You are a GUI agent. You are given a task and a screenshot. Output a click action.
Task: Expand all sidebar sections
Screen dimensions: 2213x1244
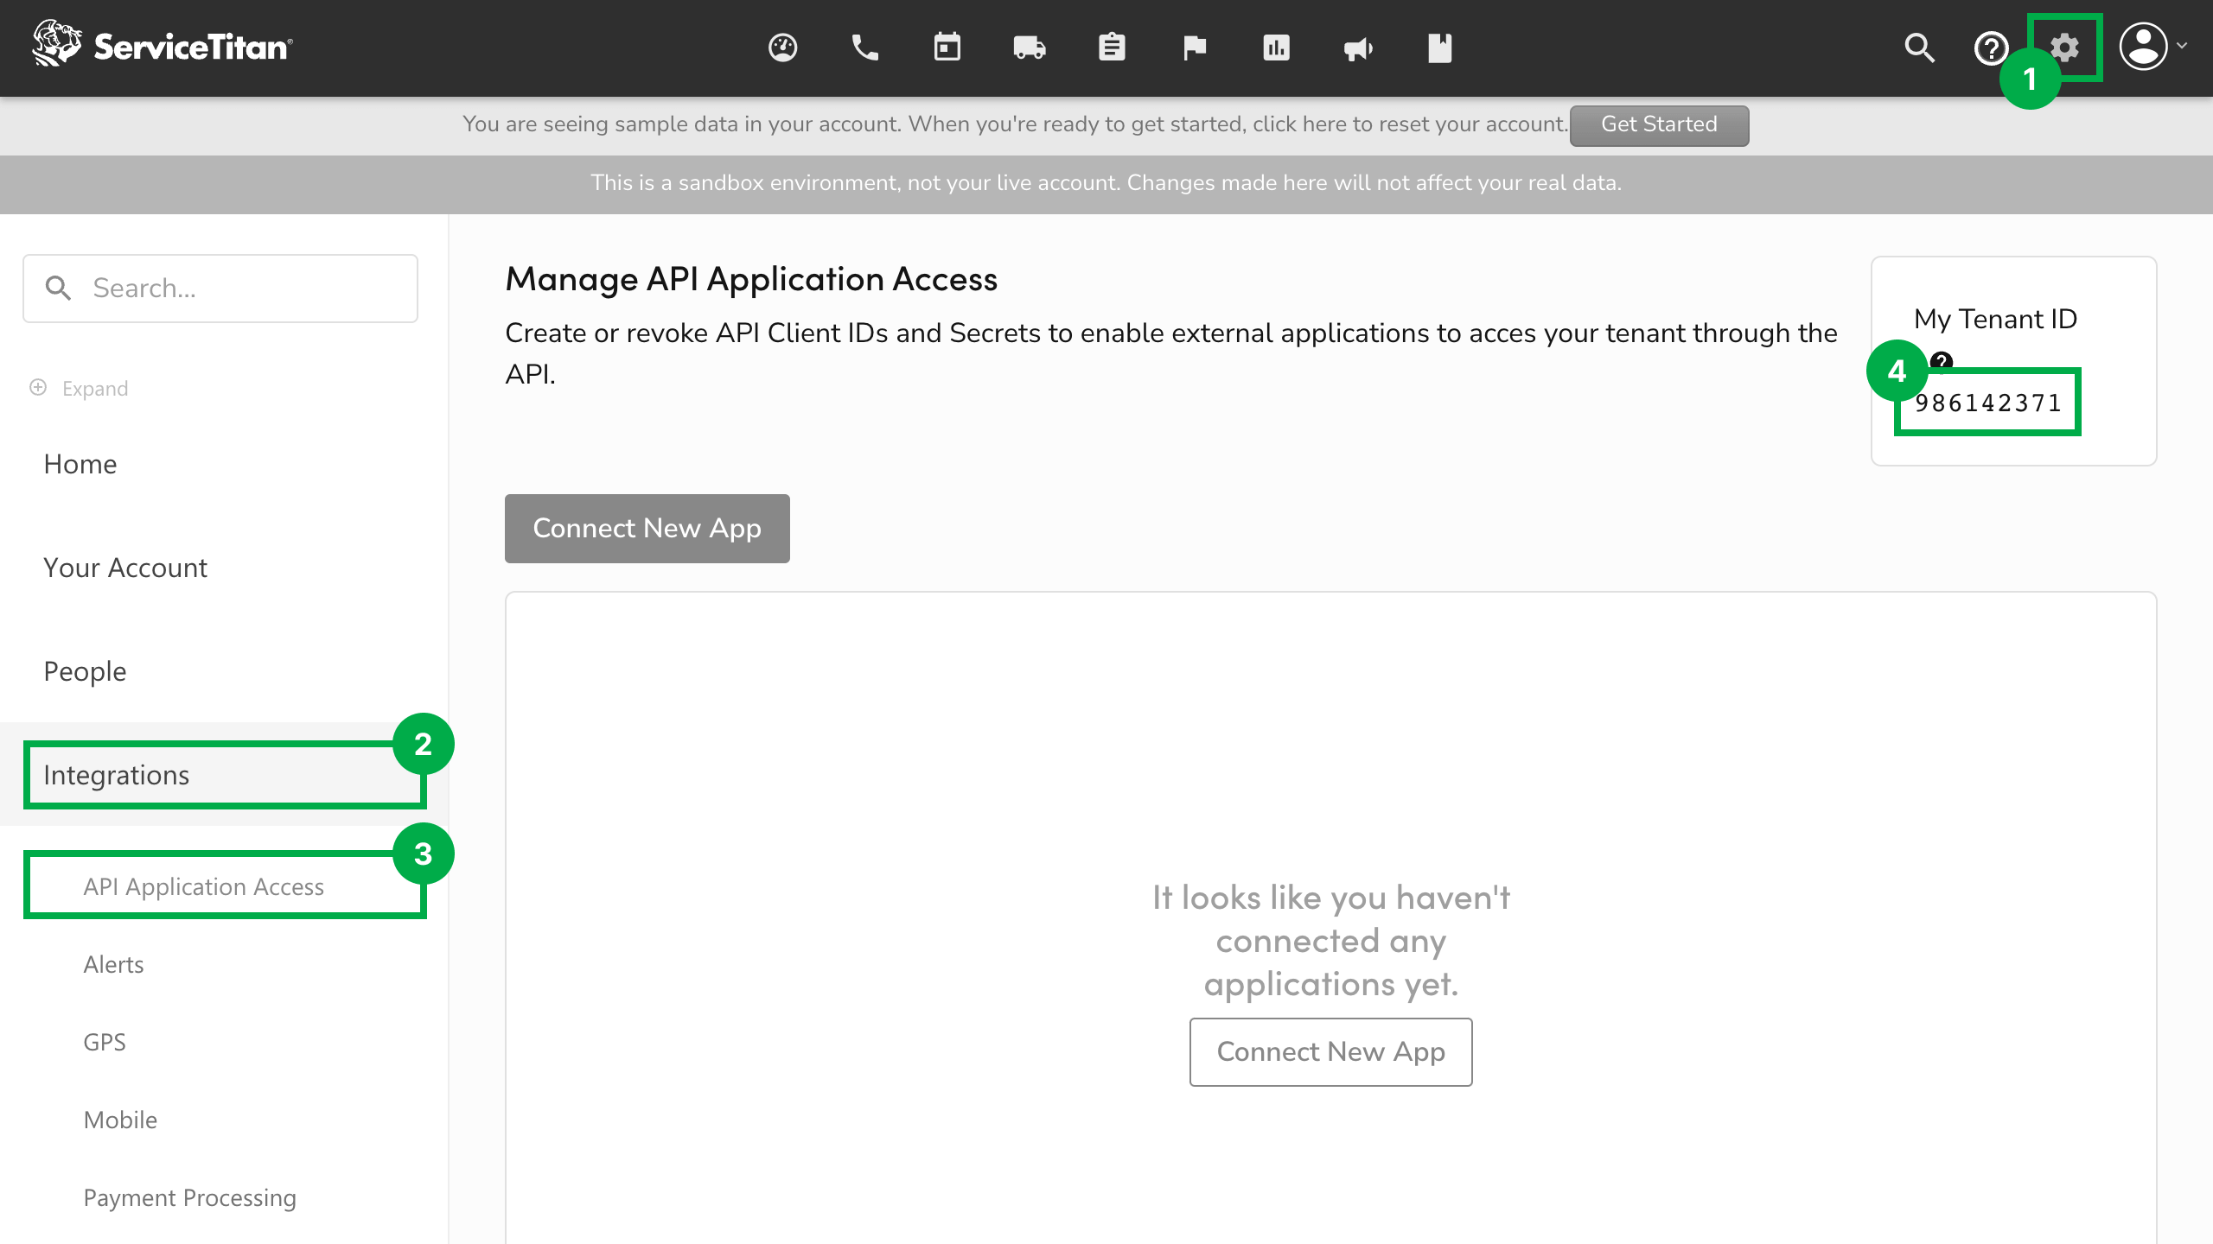(79, 388)
